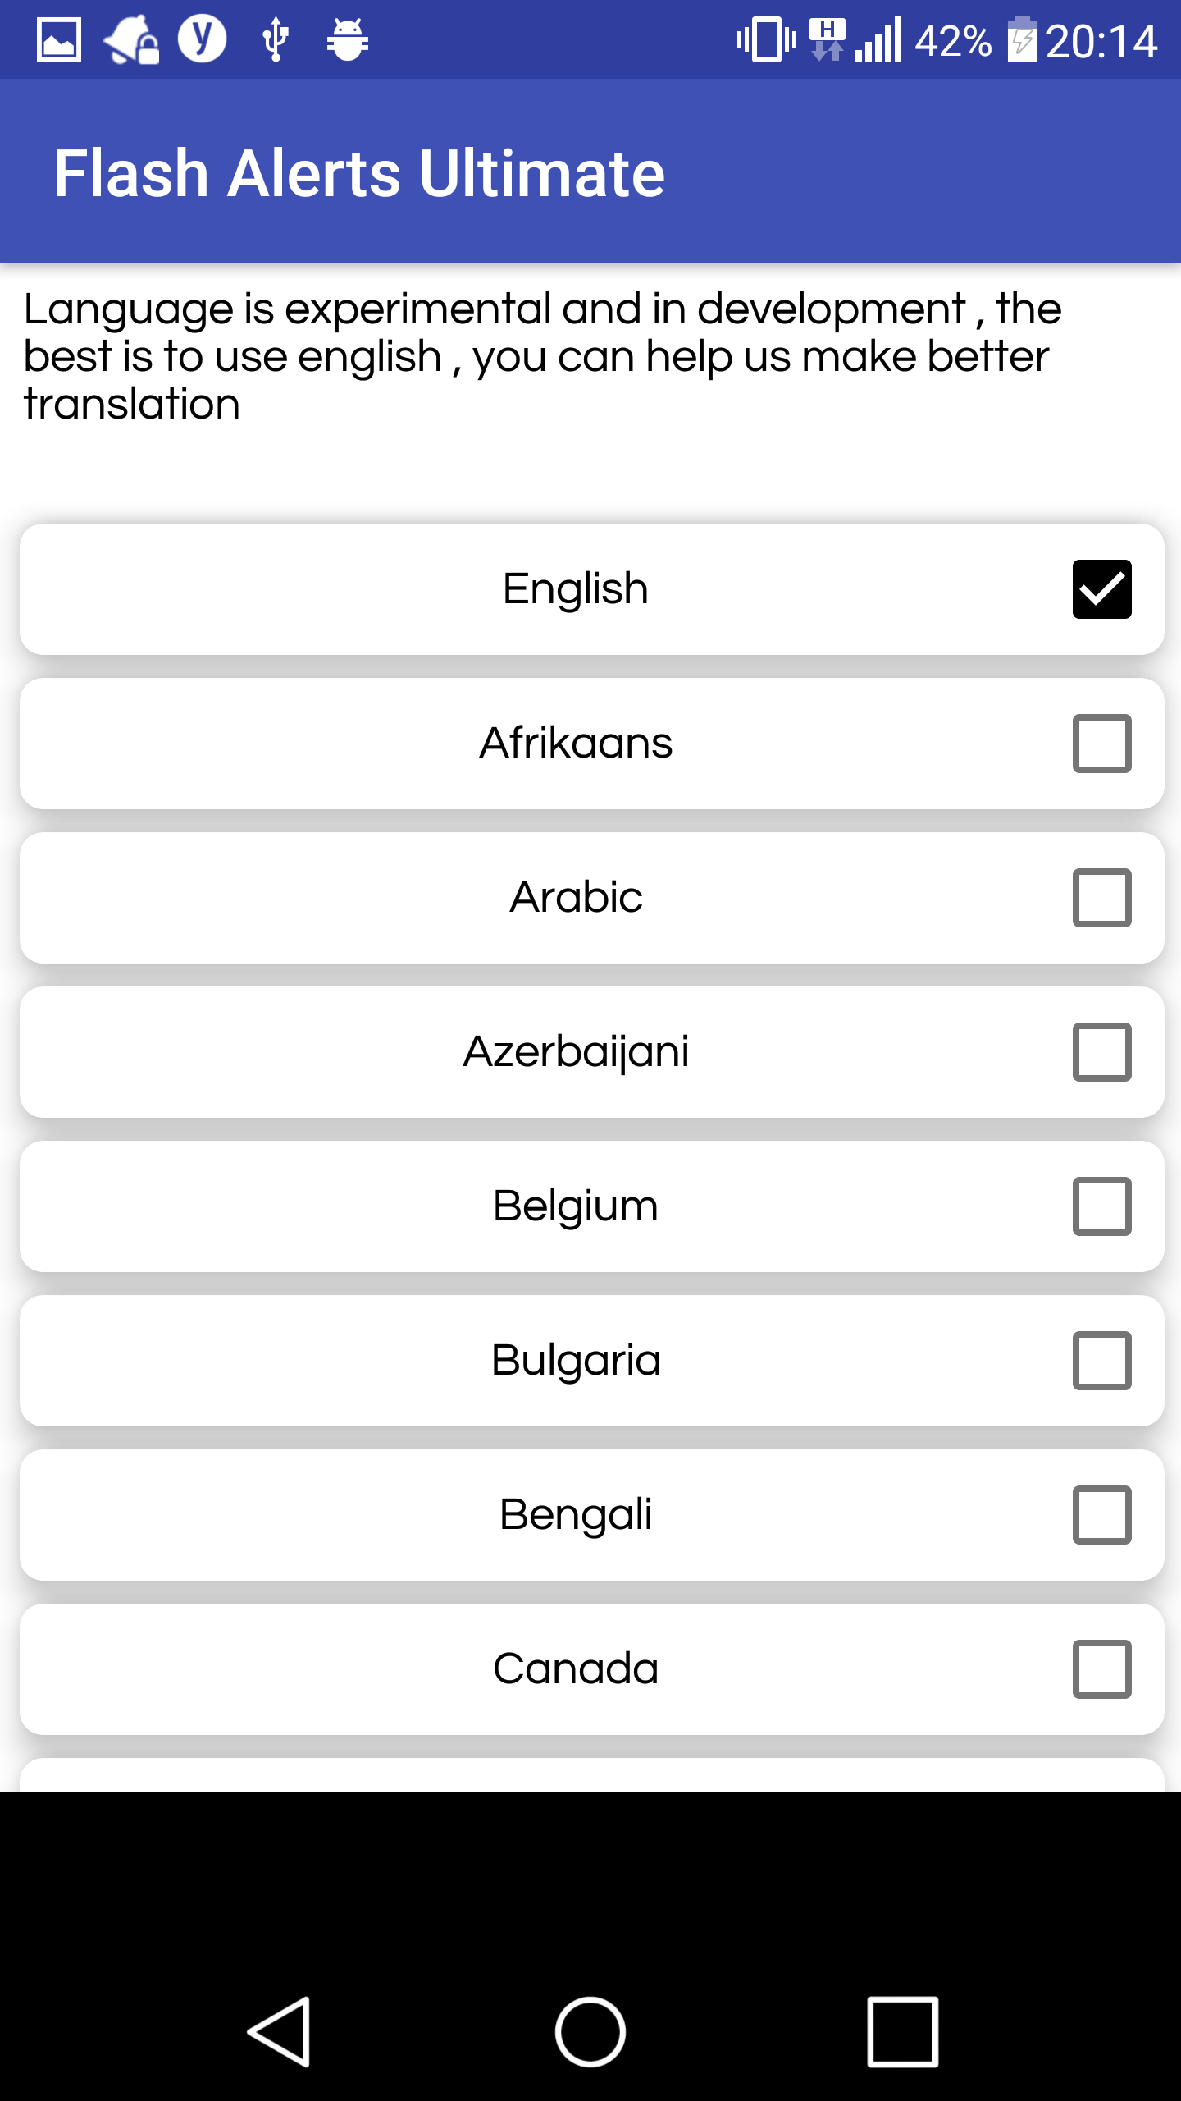Tap the Android debug bug status icon
Image resolution: width=1181 pixels, height=2101 pixels.
347,39
